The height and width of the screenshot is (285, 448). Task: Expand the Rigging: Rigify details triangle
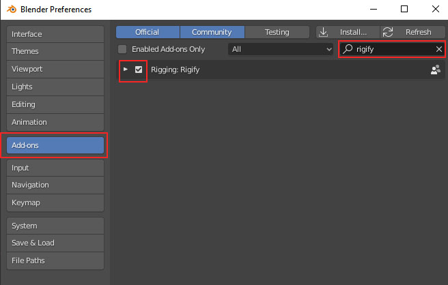pos(126,70)
